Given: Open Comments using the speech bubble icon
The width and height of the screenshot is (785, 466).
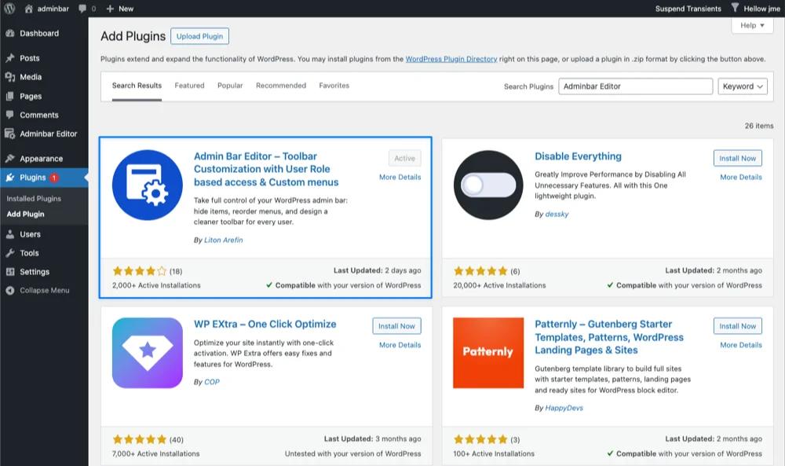Looking at the screenshot, I should tap(11, 115).
